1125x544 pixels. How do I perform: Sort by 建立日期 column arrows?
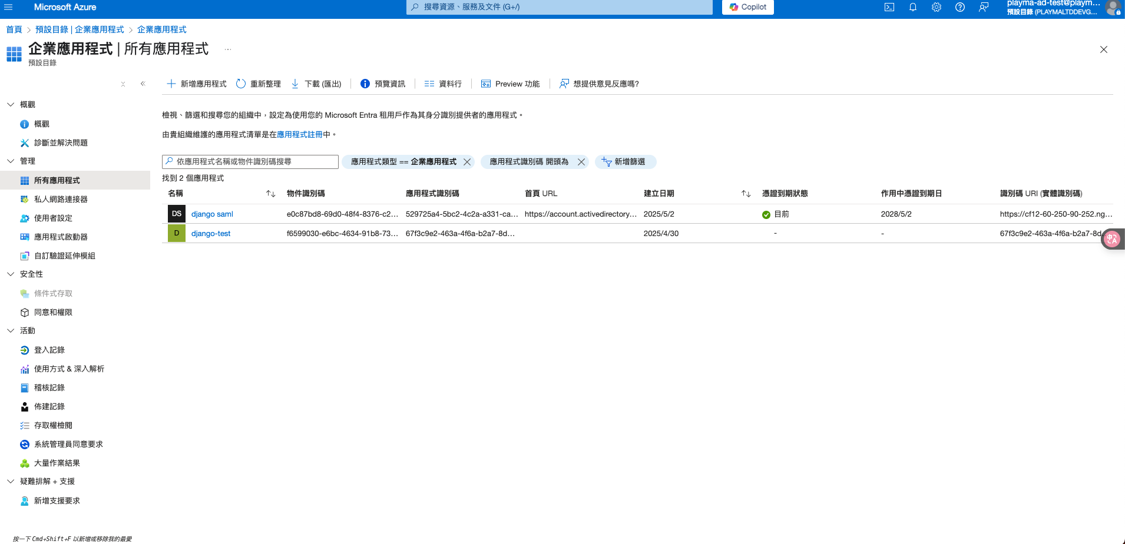point(746,193)
